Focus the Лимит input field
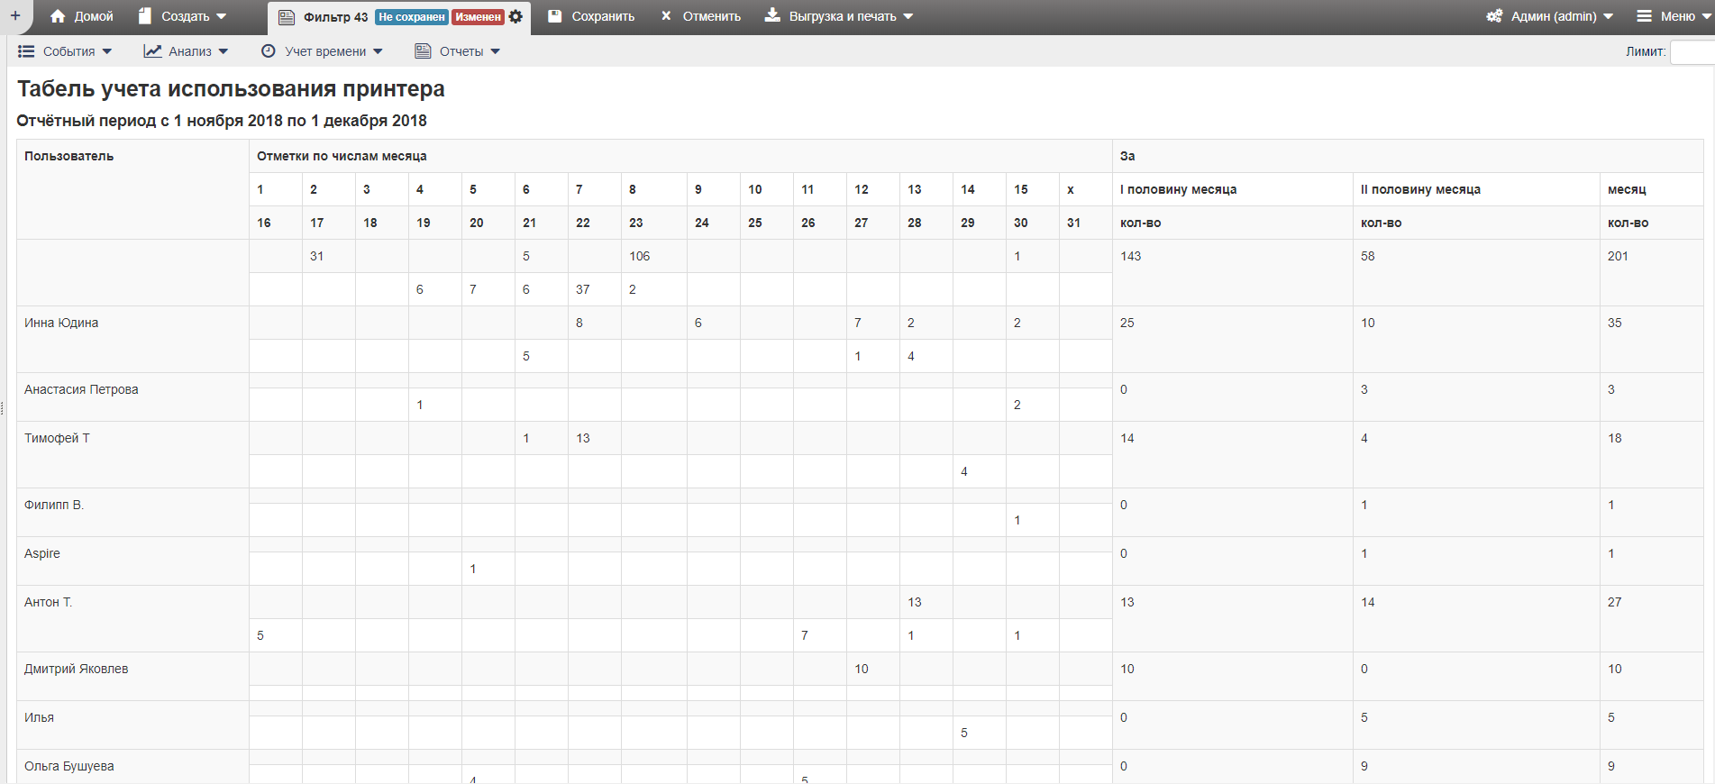1715x784 pixels. (1692, 52)
